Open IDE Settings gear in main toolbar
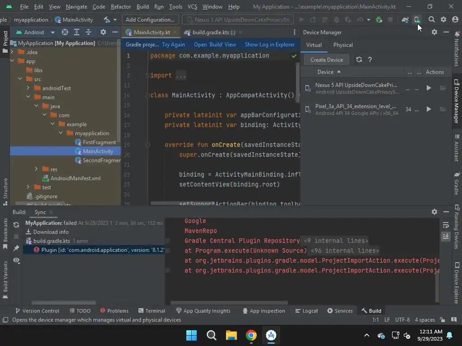 pyautogui.click(x=444, y=20)
